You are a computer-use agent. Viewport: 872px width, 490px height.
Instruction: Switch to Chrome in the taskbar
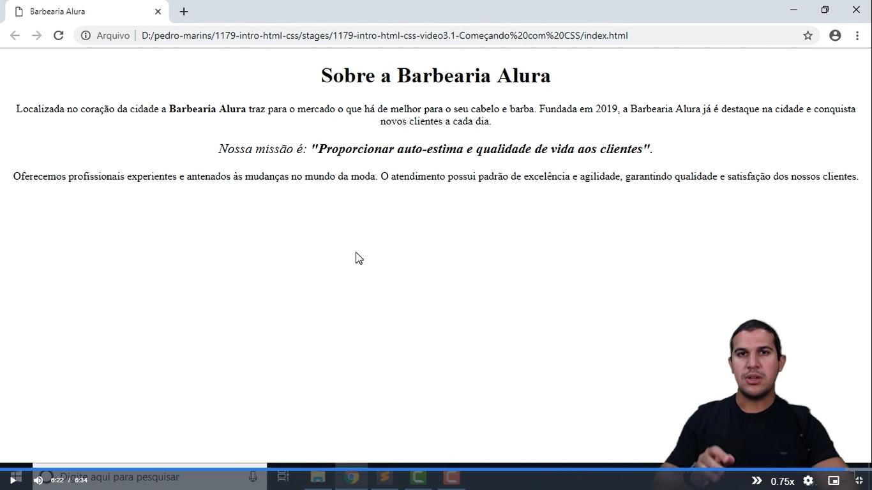351,477
